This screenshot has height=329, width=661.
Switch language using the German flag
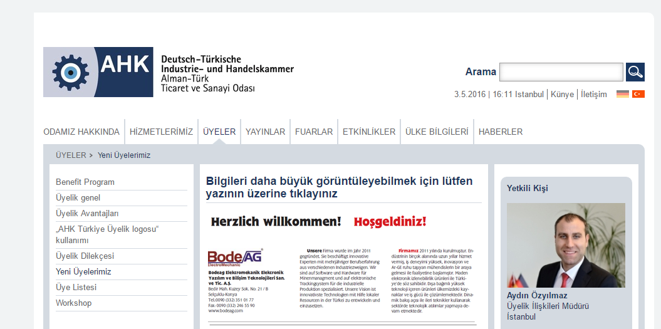pyautogui.click(x=622, y=94)
